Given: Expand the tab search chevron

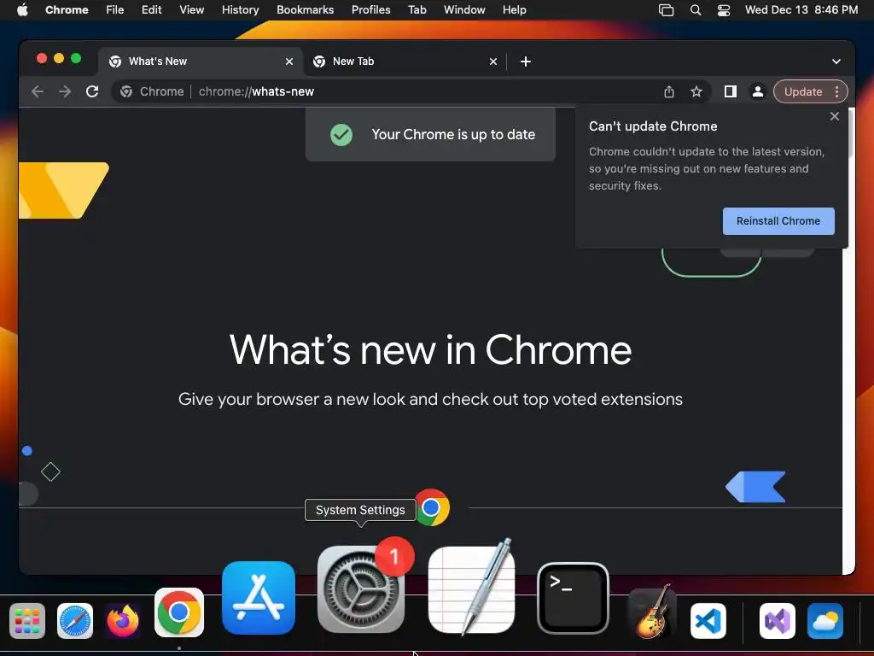Looking at the screenshot, I should [836, 61].
